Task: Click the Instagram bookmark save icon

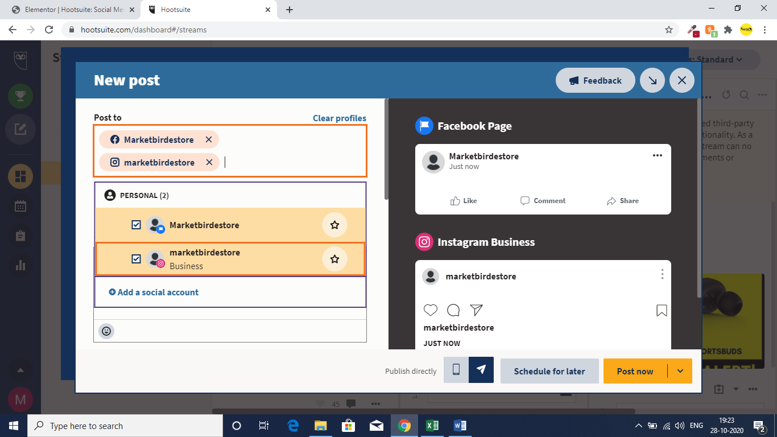Action: click(662, 311)
